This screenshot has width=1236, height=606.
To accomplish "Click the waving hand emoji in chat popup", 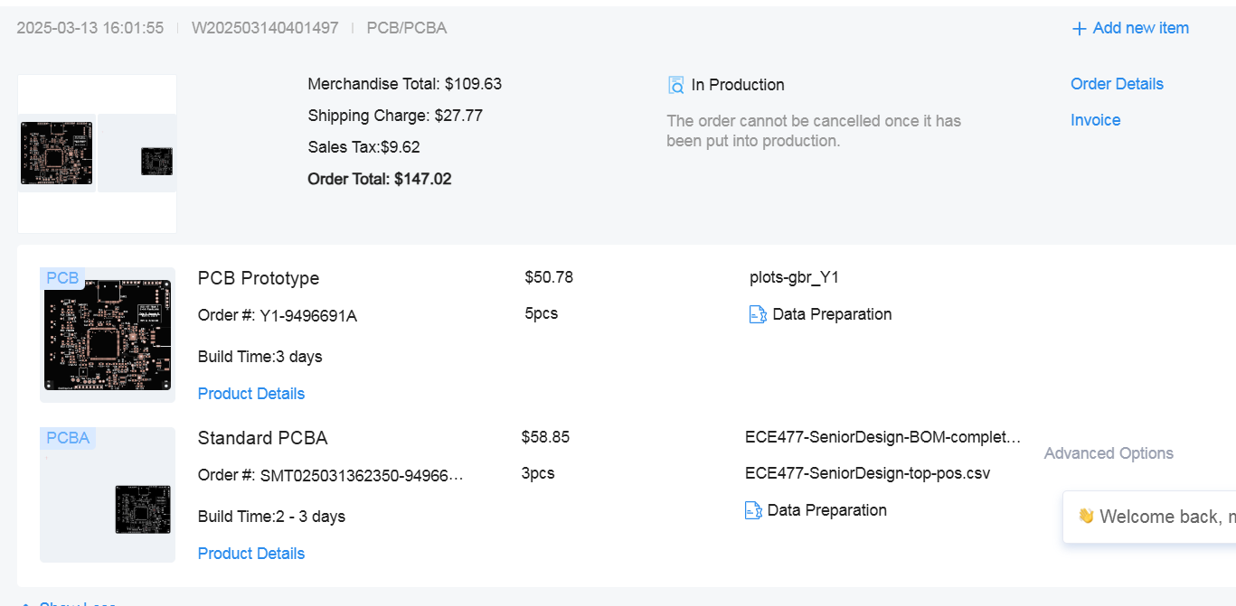I will click(x=1086, y=517).
